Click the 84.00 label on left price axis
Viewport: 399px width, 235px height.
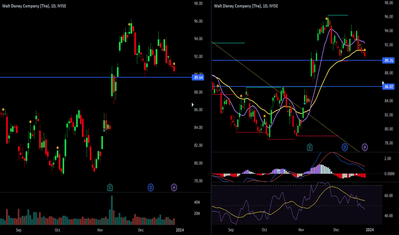198,127
